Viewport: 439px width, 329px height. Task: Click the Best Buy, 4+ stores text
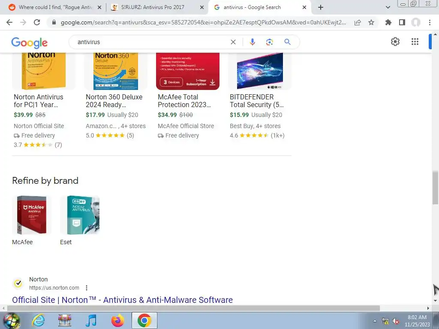[x=255, y=126]
